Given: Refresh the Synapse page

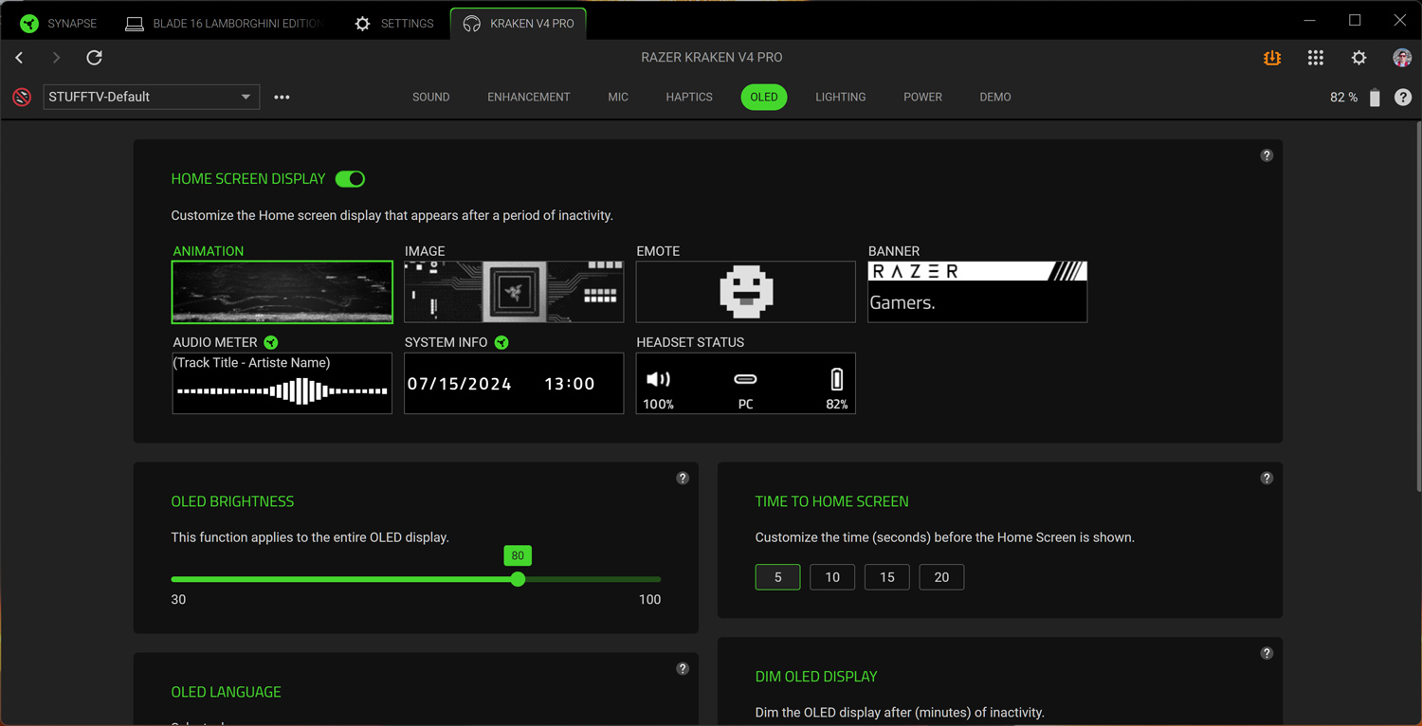Looking at the screenshot, I should point(94,58).
